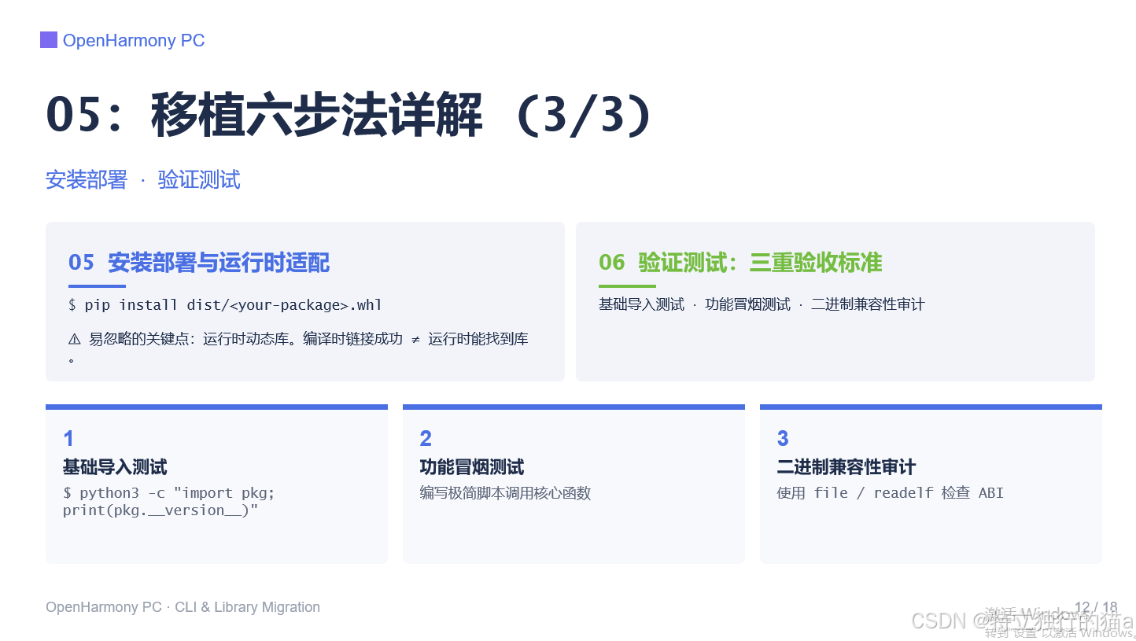
Task: Select the pip install dist command line
Action: pyautogui.click(x=226, y=305)
